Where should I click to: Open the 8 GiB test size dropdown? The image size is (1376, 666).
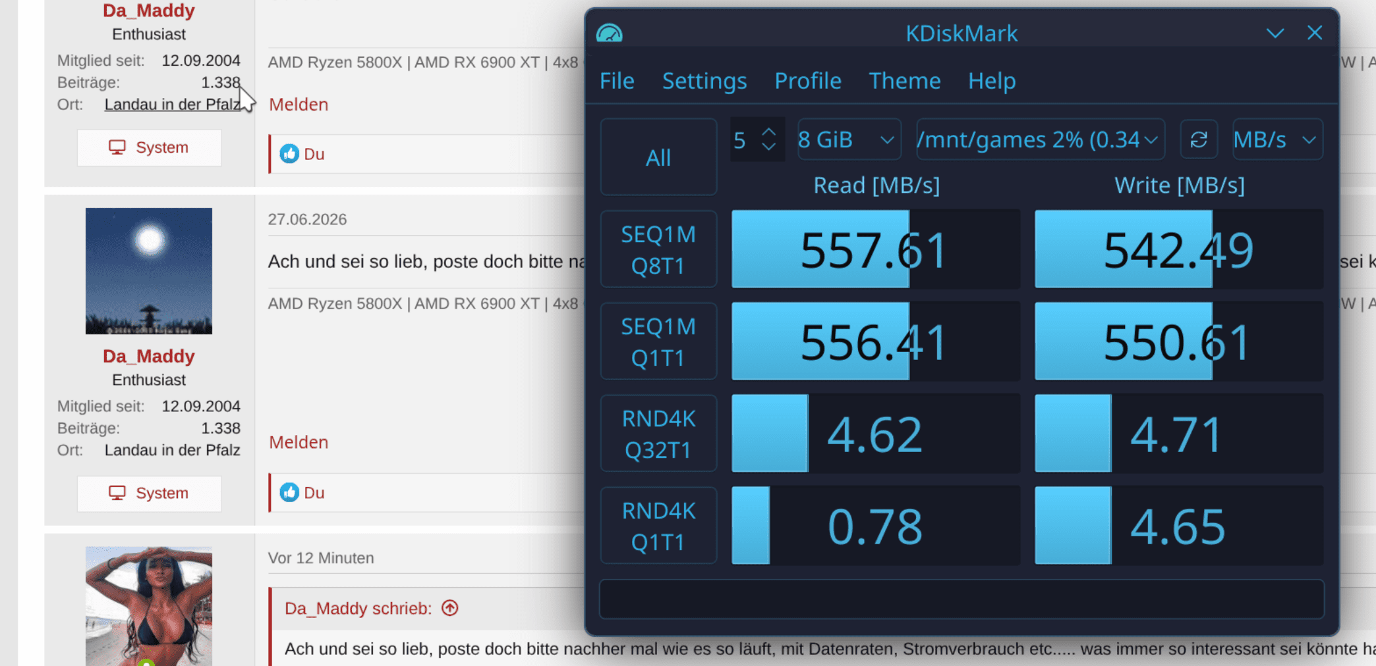(849, 140)
